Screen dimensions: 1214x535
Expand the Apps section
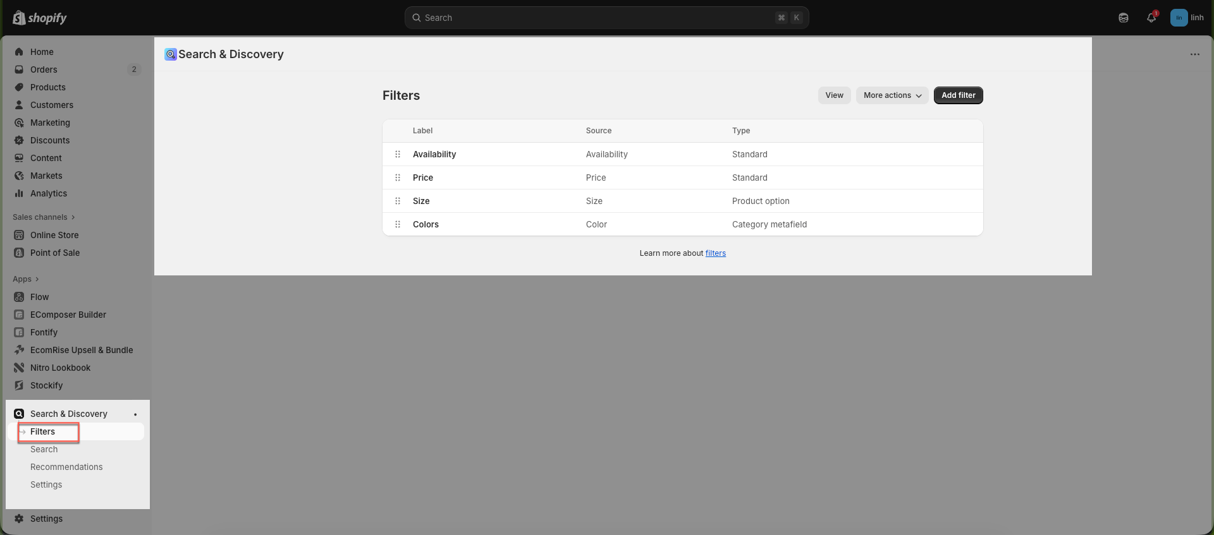point(26,279)
